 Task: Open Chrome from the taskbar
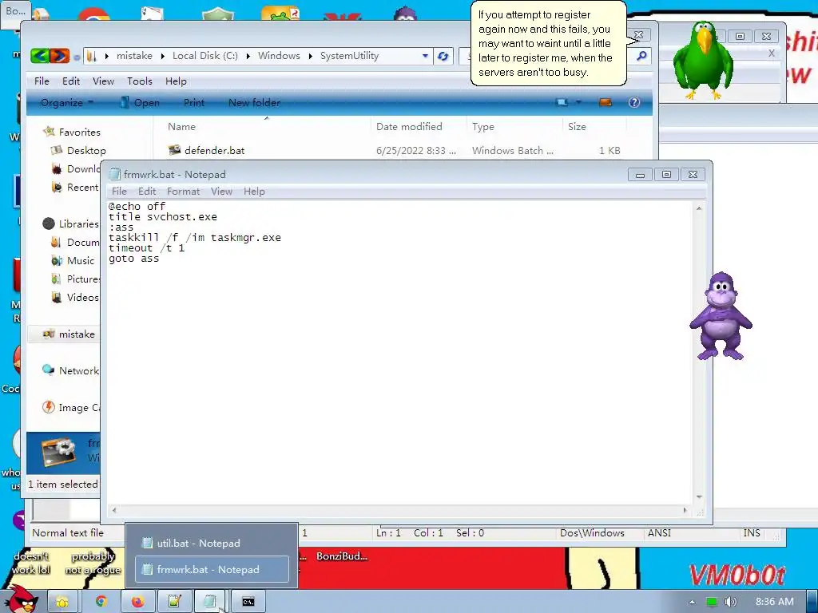101,602
